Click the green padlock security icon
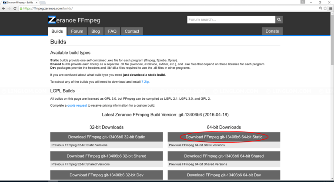Screen dimensions: 334x182 point(21,8)
